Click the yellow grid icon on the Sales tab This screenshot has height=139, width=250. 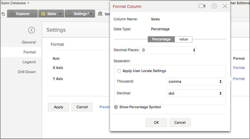pyautogui.click(x=43, y=14)
